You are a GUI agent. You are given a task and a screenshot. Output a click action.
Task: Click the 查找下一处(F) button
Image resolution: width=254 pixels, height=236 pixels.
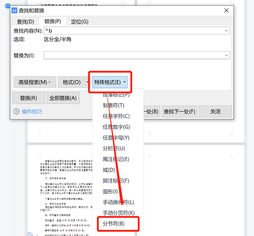[x=179, y=111]
